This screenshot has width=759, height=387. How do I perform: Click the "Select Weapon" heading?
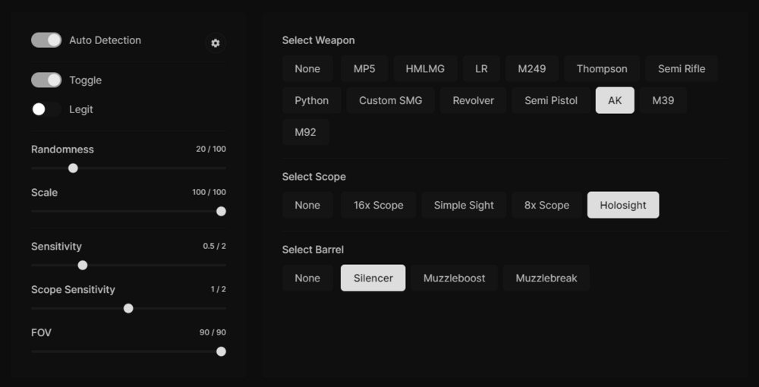click(x=319, y=41)
